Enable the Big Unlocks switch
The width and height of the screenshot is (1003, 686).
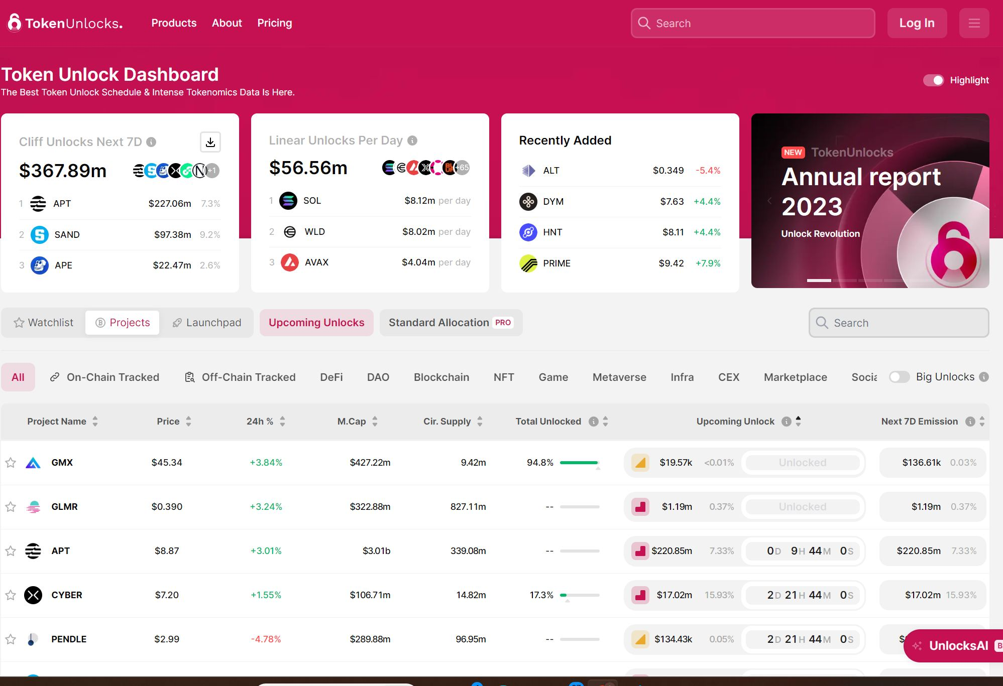pos(900,377)
